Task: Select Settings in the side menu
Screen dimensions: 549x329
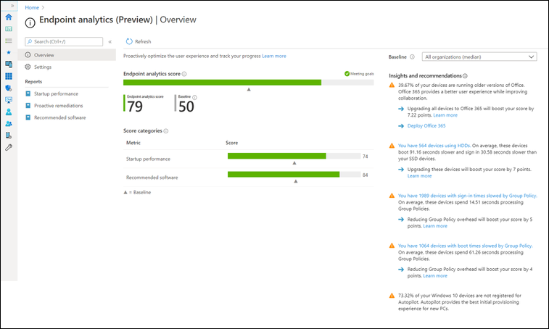Action: tap(43, 67)
